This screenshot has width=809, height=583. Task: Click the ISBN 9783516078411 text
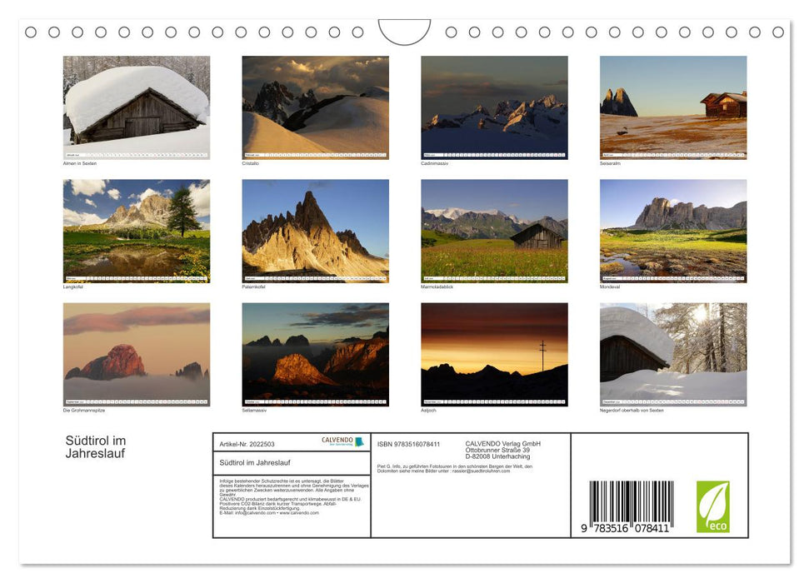tap(409, 445)
